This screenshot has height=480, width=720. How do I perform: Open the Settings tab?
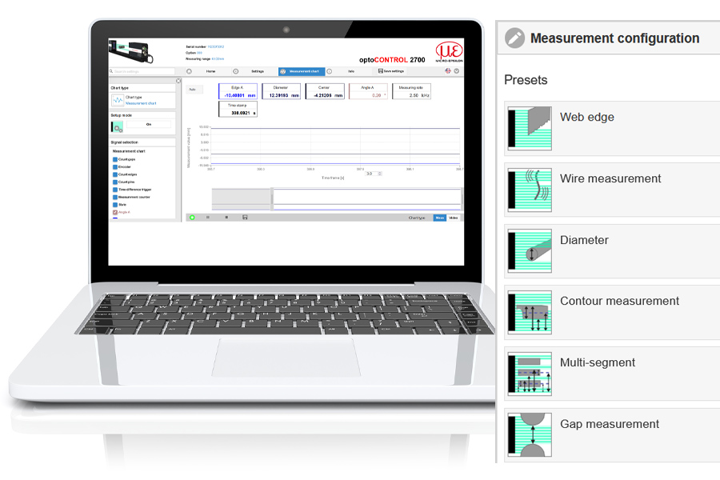pyautogui.click(x=257, y=71)
